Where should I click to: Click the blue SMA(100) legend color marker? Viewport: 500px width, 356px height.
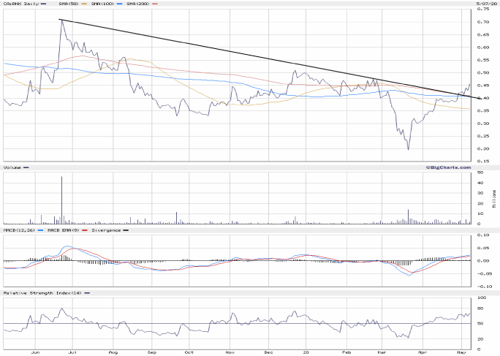coord(119,4)
